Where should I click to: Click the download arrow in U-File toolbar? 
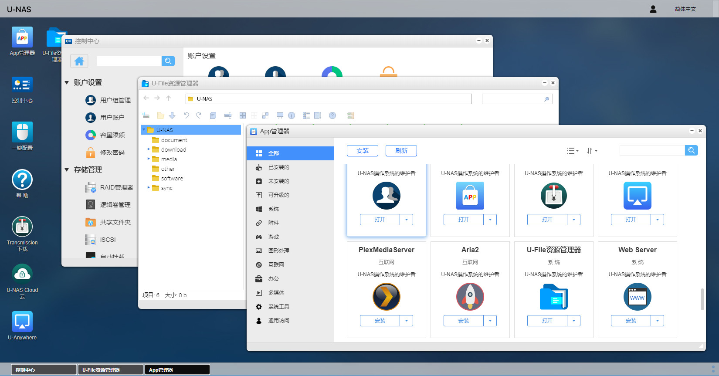click(172, 115)
